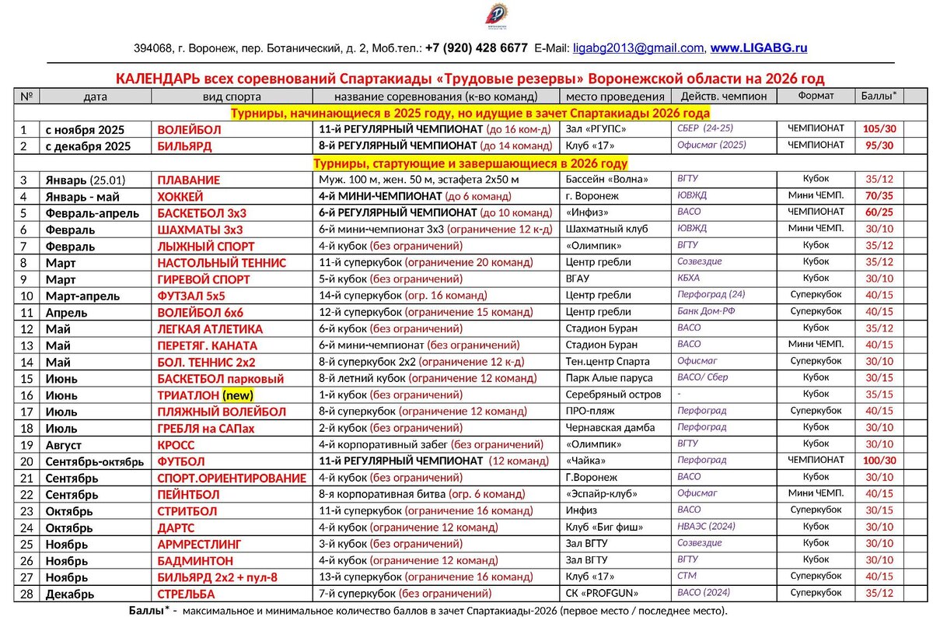Screen dimensions: 933x617
Task: Click the СПОРТ.ОРИЕНТИРОВАНИЕ cell
Action: [x=232, y=477]
